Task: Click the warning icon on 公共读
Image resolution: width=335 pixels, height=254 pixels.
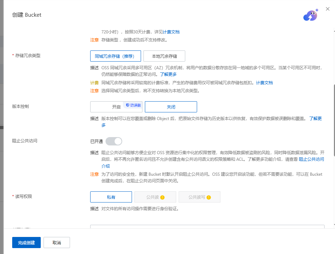Action: (x=162, y=197)
